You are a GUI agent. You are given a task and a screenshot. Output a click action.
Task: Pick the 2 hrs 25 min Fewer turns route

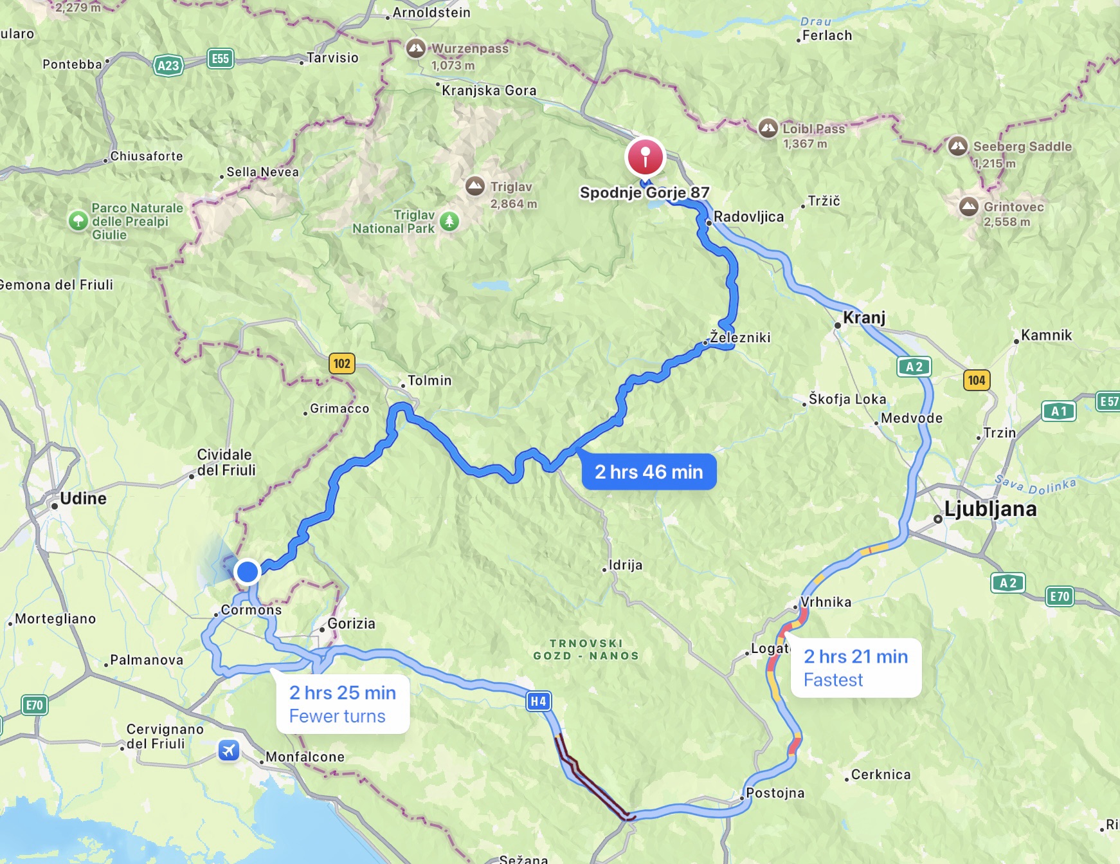tap(343, 704)
